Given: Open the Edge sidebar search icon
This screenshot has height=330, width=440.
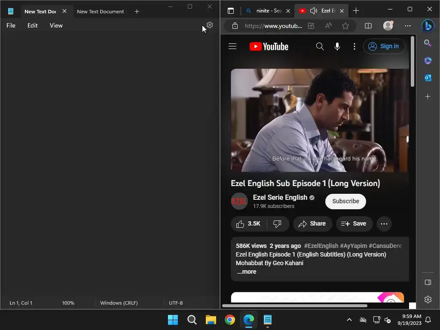Looking at the screenshot, I should (x=428, y=43).
